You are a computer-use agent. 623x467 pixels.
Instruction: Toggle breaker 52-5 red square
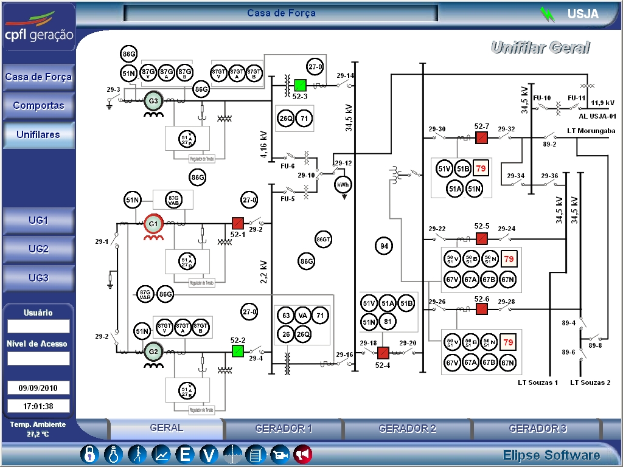click(482, 238)
